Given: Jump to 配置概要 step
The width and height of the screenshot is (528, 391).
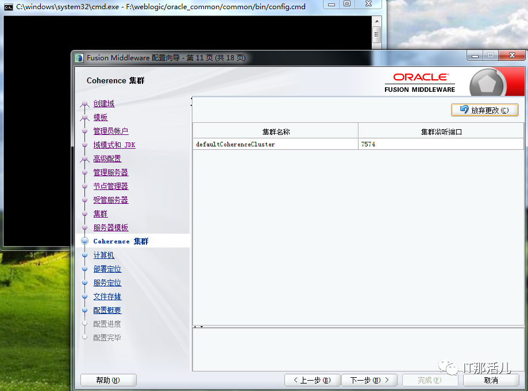Looking at the screenshot, I should point(107,310).
